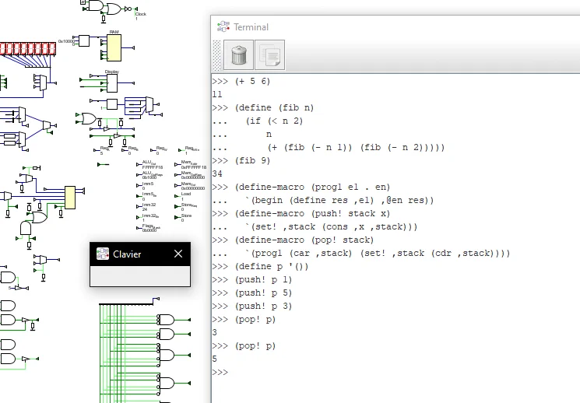The image size is (580, 403).
Task: Click the terminal output '5'
Action: 215,359
